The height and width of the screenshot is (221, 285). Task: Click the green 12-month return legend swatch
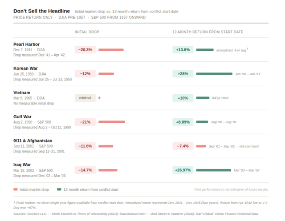pyautogui.click(x=59, y=189)
